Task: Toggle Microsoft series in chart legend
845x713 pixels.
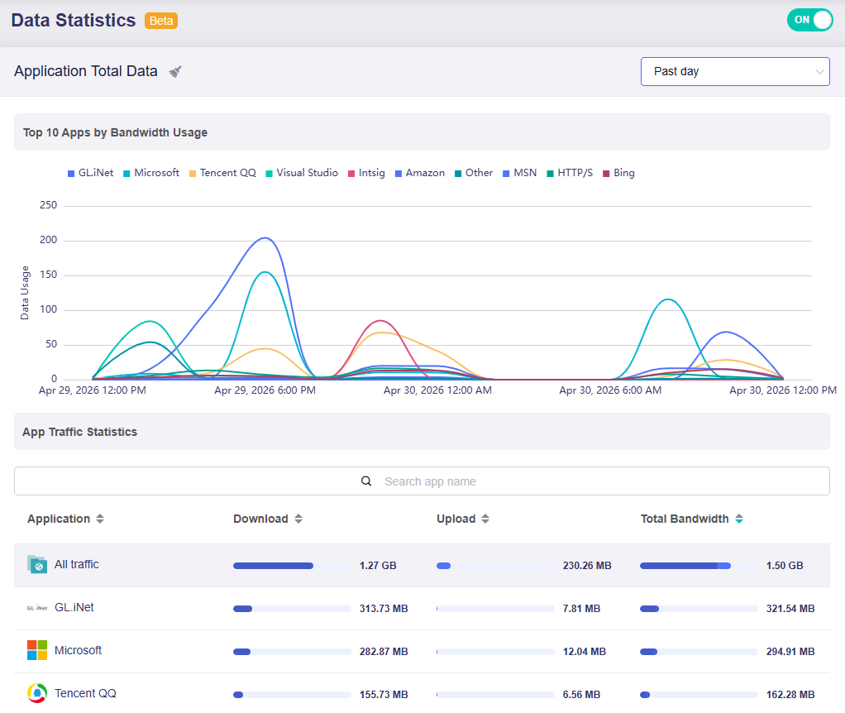Action: (151, 173)
